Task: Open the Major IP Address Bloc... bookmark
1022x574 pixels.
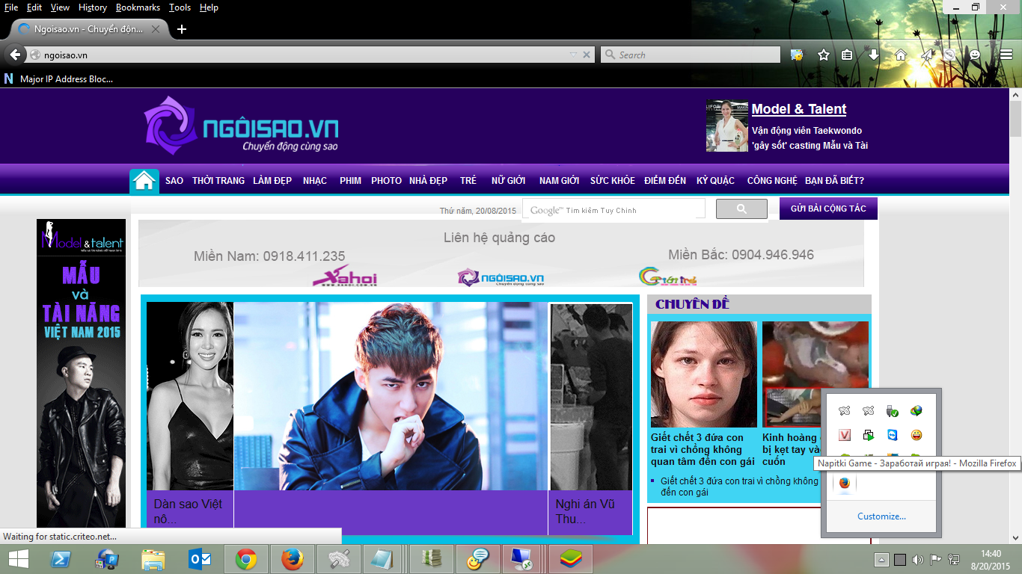Action: pyautogui.click(x=59, y=78)
